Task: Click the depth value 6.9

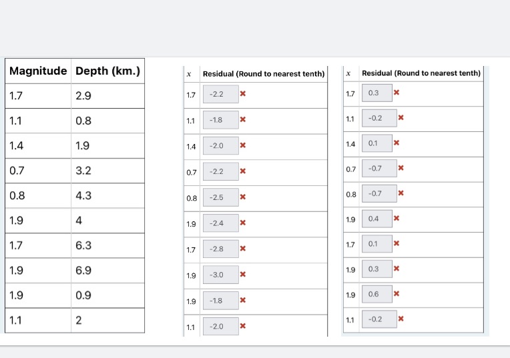Action: [x=83, y=270]
